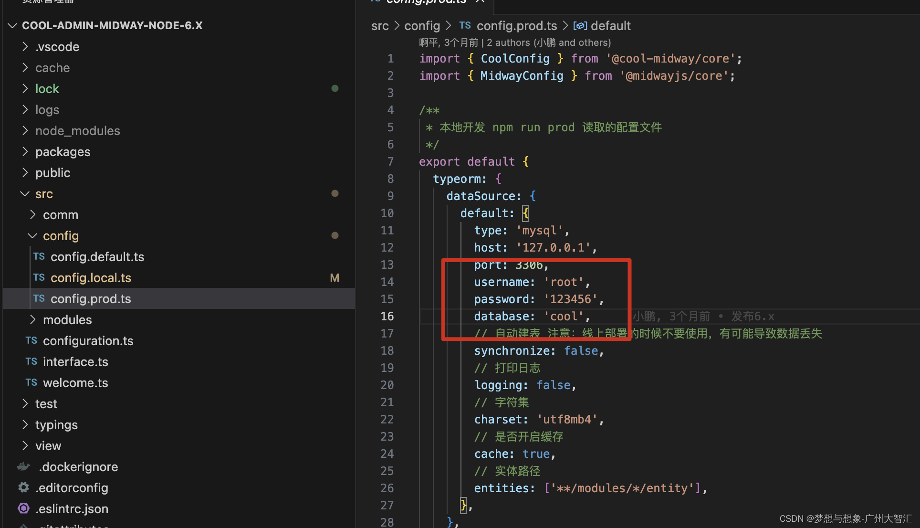Expand the public folder chevron

coord(25,172)
